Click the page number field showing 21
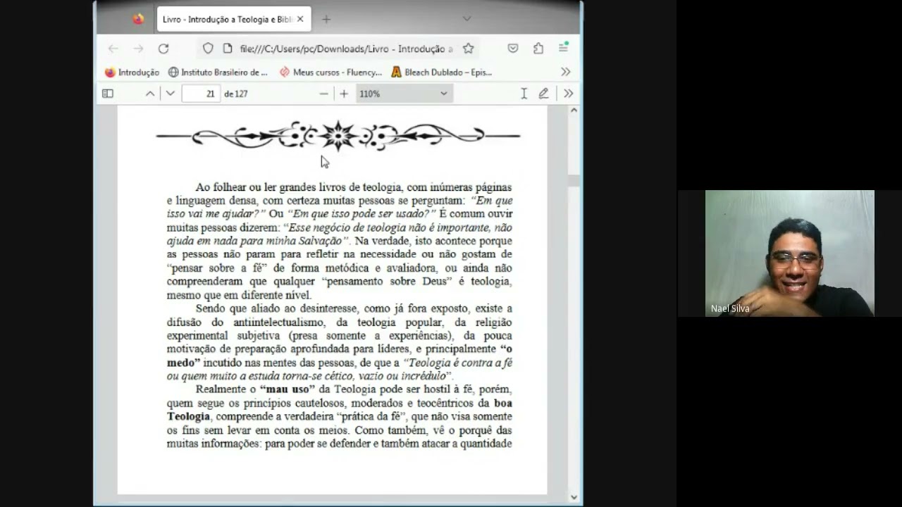 [201, 94]
